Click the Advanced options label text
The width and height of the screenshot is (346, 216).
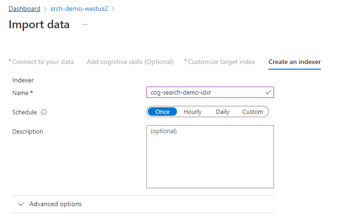coord(56,204)
